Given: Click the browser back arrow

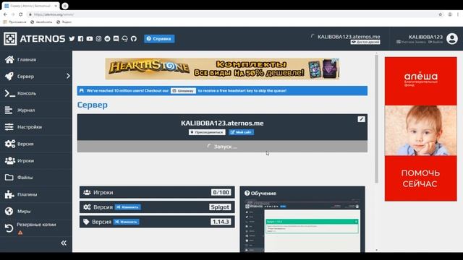Looking at the screenshot, I should point(5,14).
